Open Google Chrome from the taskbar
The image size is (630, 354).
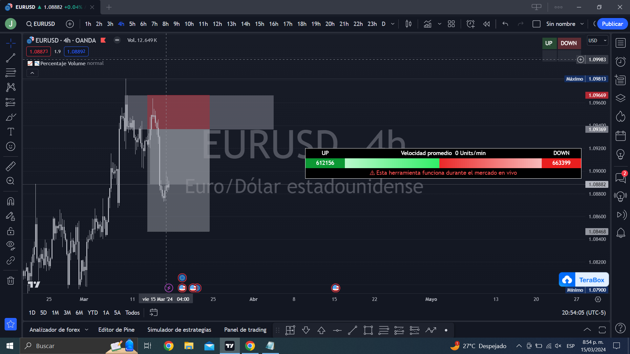(x=169, y=346)
